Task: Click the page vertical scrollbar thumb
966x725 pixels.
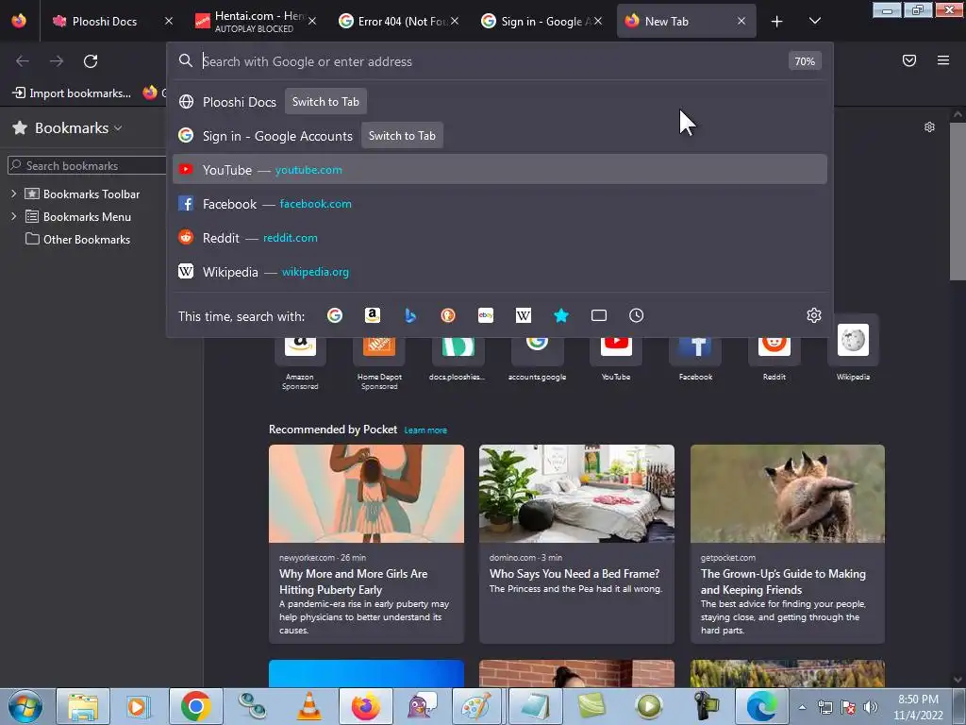Action: click(958, 200)
